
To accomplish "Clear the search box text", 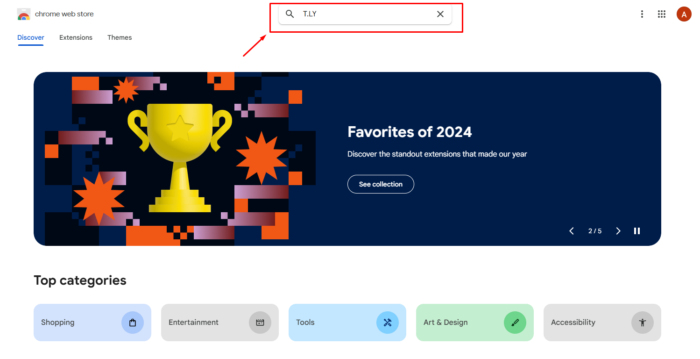I will click(440, 14).
